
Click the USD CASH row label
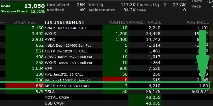click(x=55, y=103)
